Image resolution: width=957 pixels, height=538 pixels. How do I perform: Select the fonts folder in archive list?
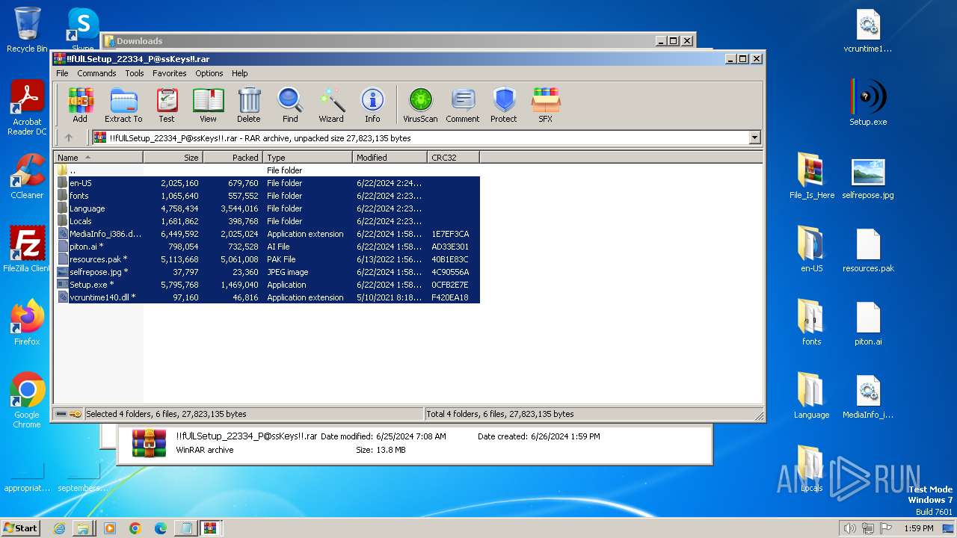[267, 196]
